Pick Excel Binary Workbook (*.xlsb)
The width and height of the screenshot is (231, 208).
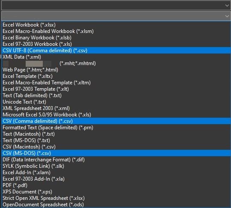pos(116,38)
